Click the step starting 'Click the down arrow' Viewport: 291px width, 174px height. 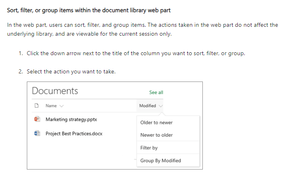[136, 54]
